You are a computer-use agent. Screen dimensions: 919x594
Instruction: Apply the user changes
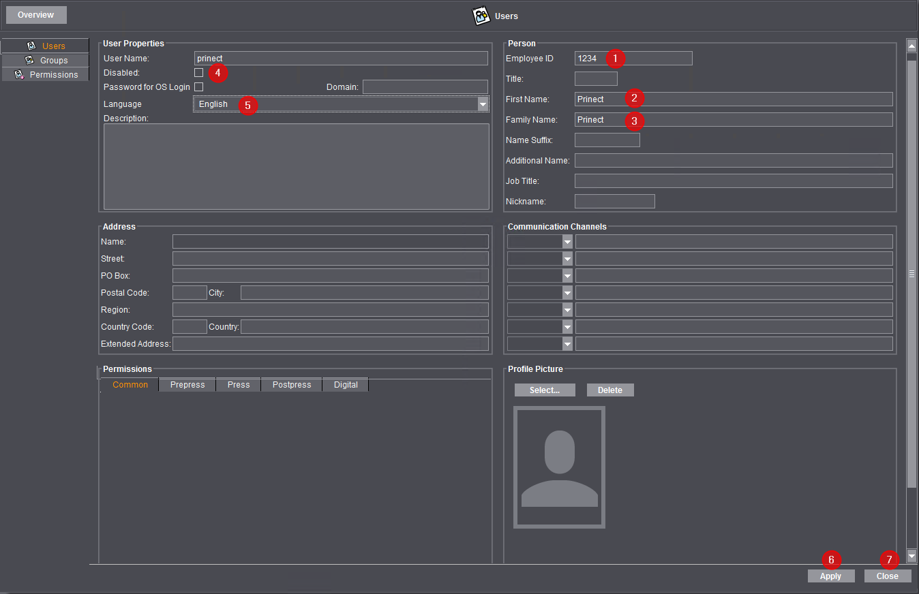click(x=831, y=576)
